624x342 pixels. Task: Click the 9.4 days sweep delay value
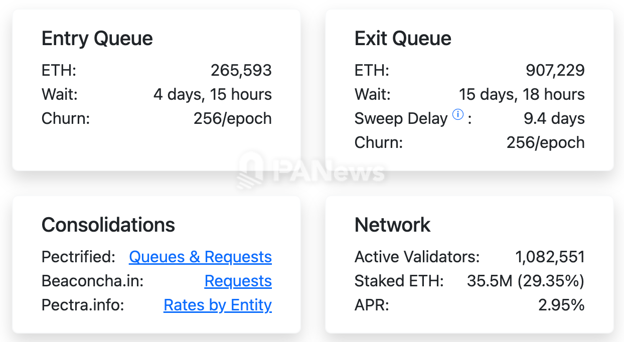click(x=554, y=118)
